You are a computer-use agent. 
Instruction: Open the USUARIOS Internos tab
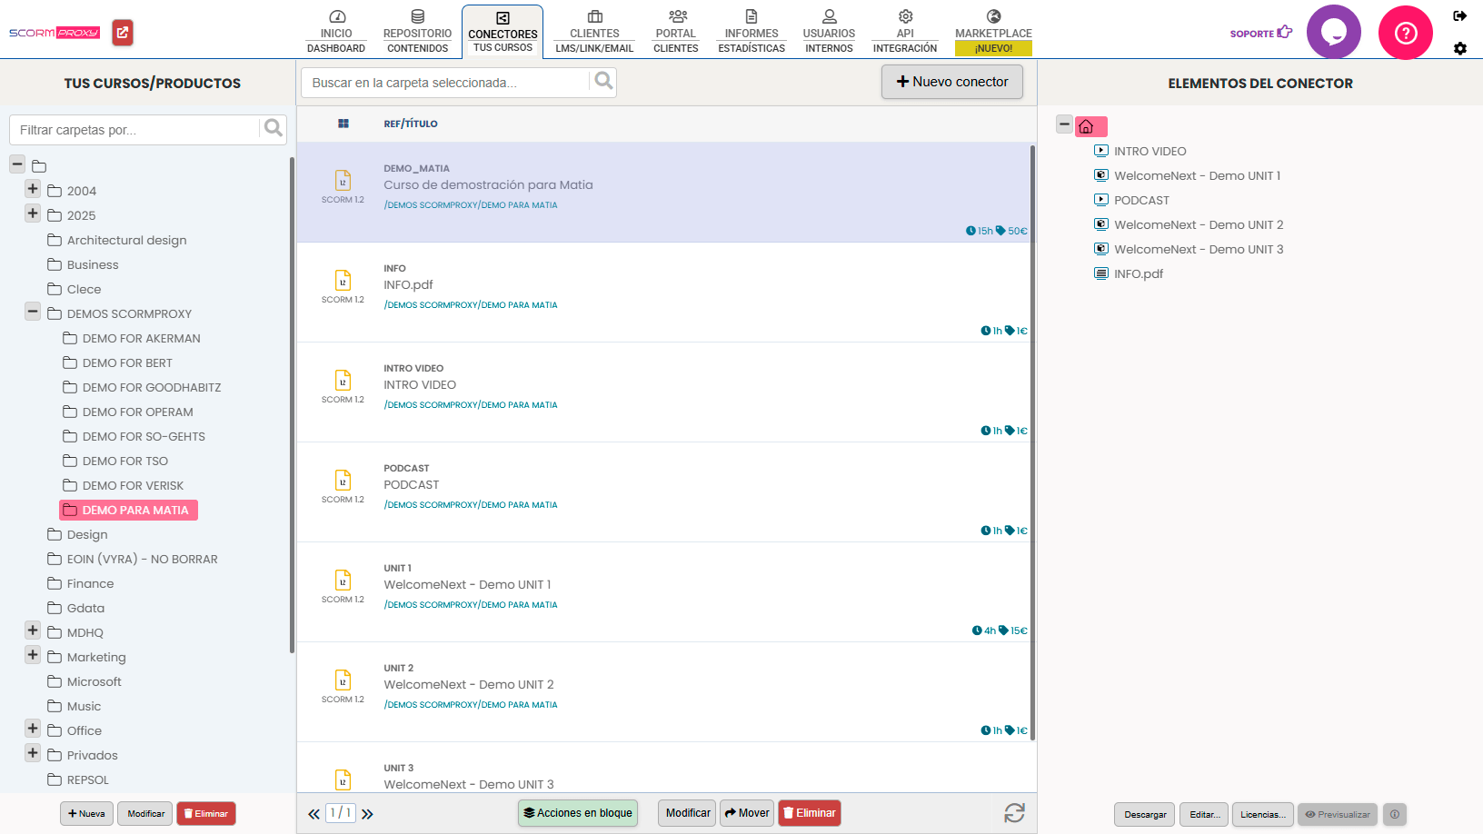click(x=829, y=32)
